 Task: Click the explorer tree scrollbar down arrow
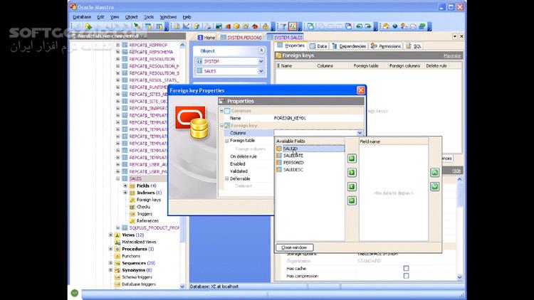[182, 286]
